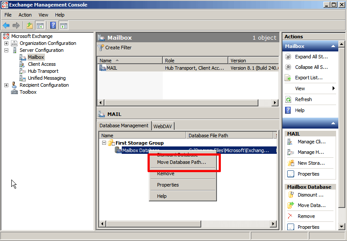Select the Client Access tree node

41,64
